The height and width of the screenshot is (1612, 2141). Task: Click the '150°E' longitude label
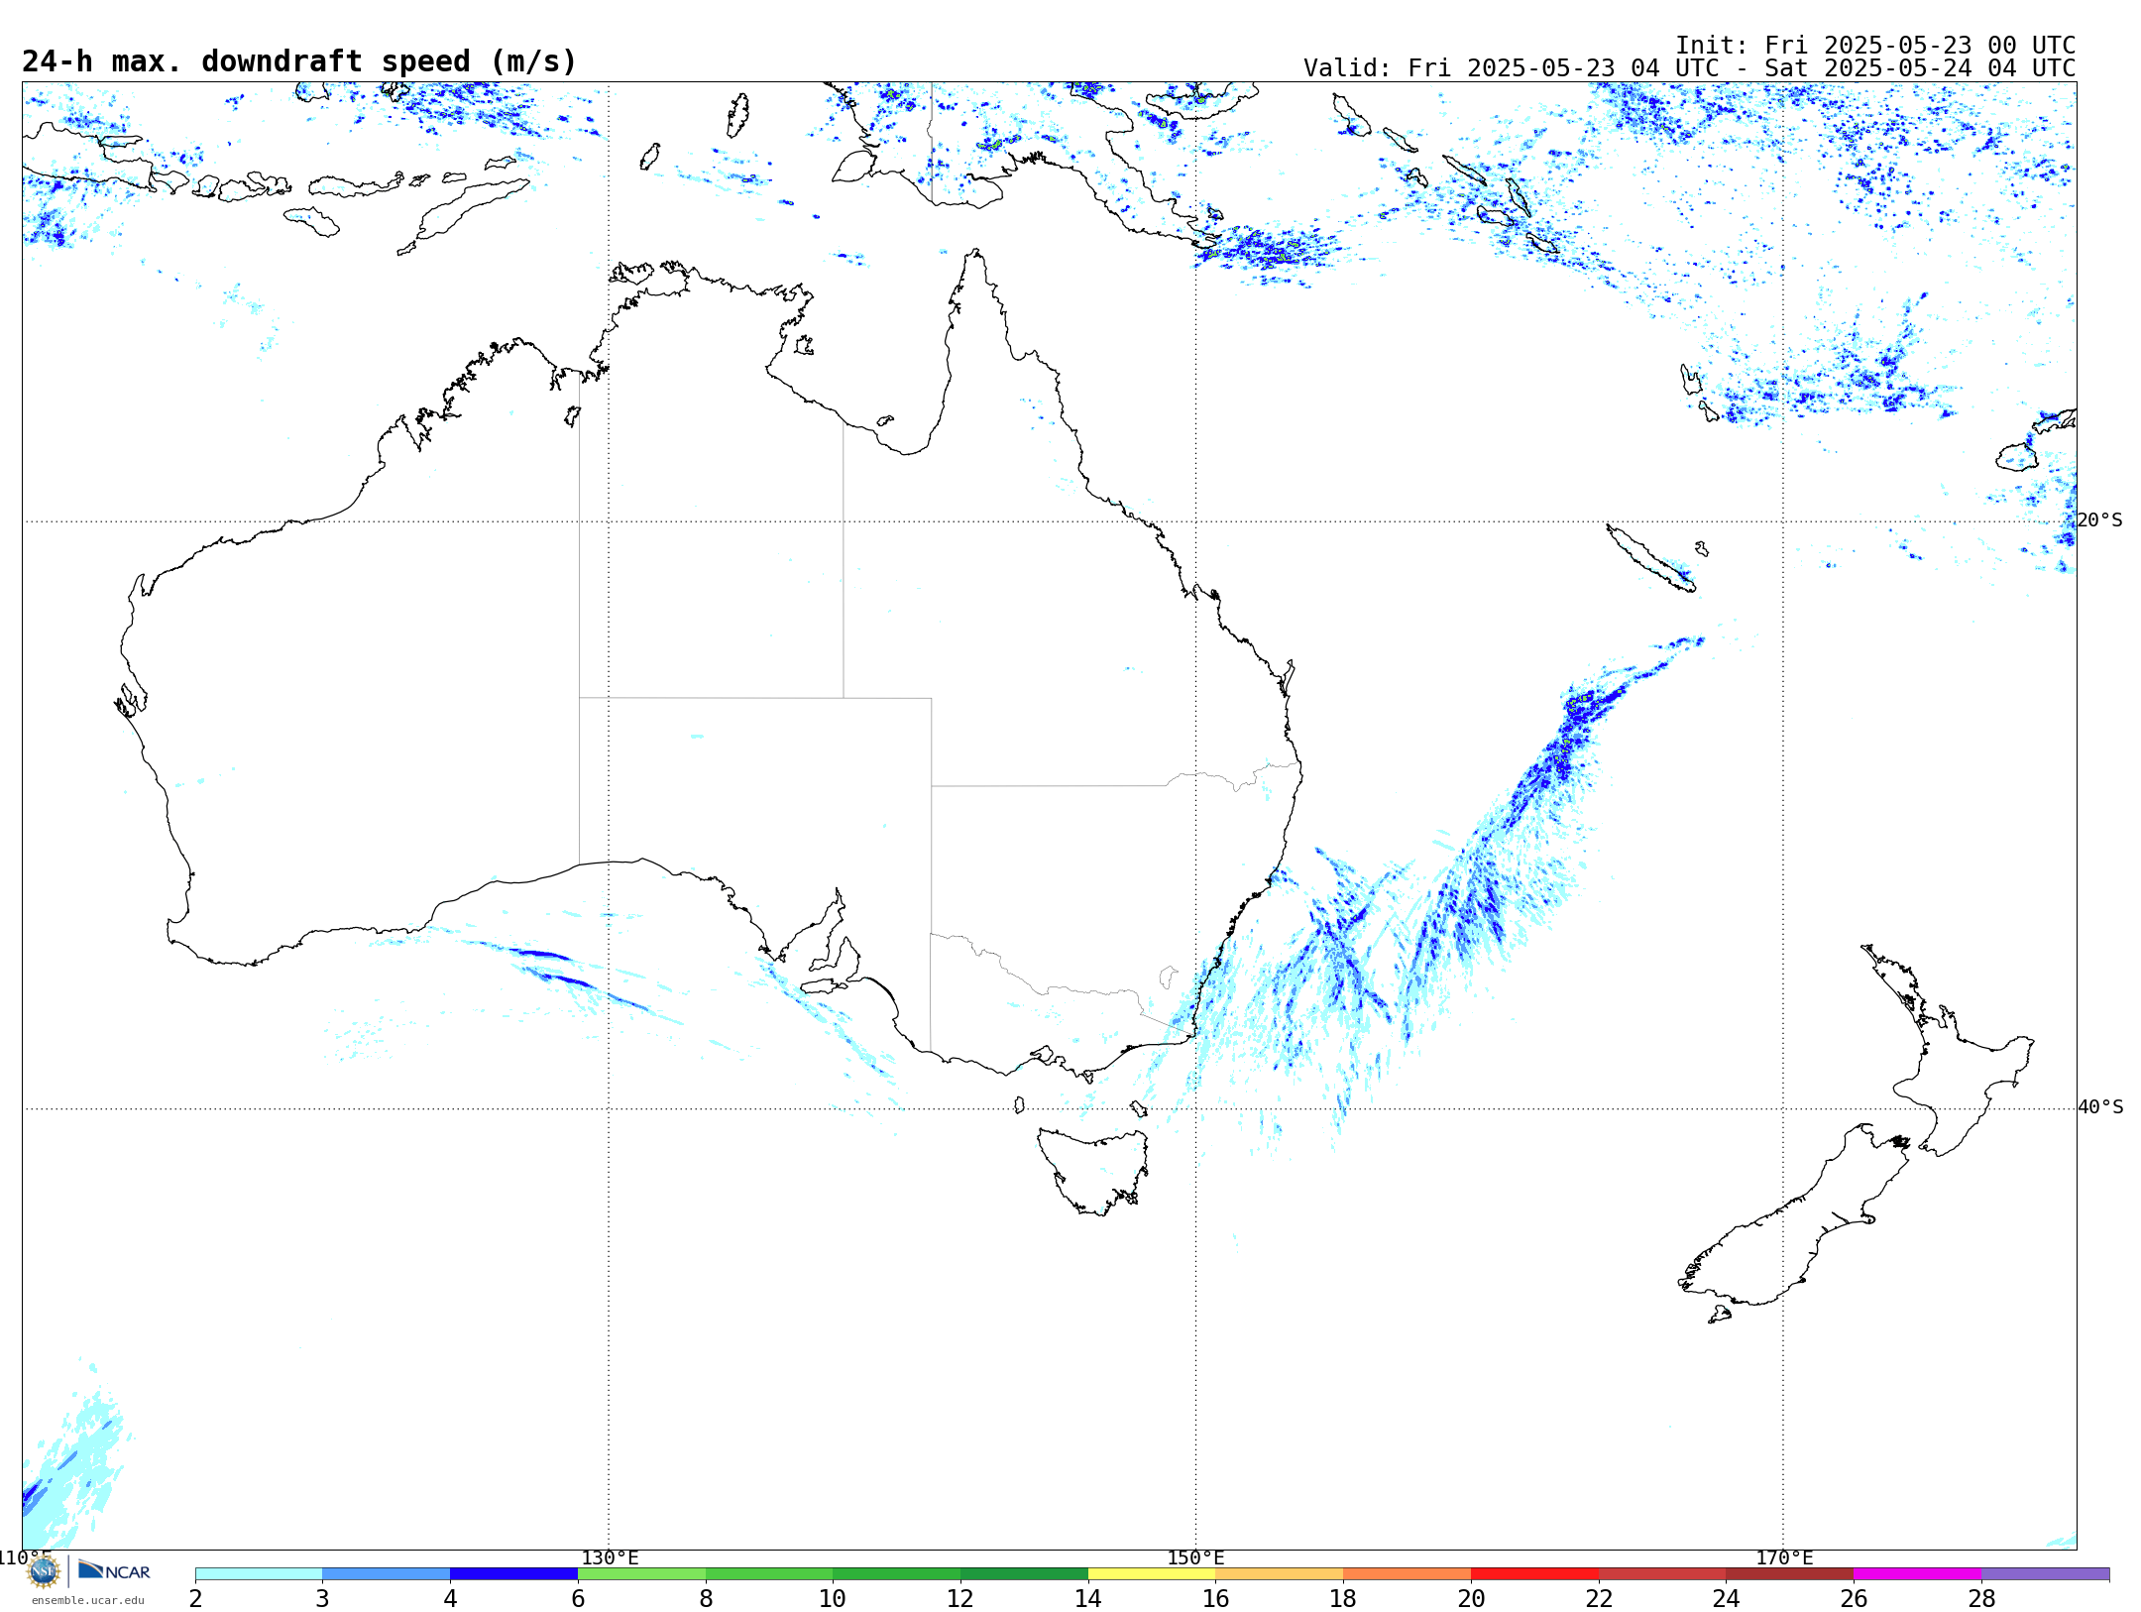coord(1195,1558)
